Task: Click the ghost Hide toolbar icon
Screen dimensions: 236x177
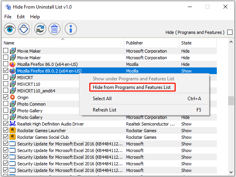Action: tap(23, 29)
